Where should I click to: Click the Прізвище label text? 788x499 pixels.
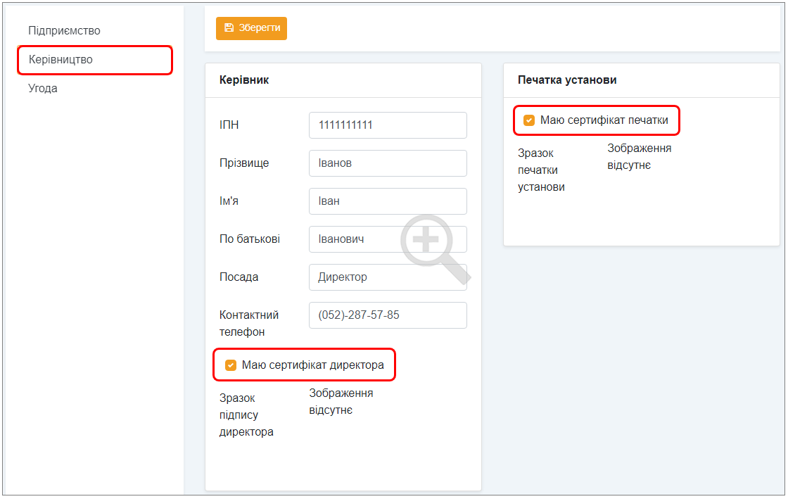pyautogui.click(x=244, y=163)
